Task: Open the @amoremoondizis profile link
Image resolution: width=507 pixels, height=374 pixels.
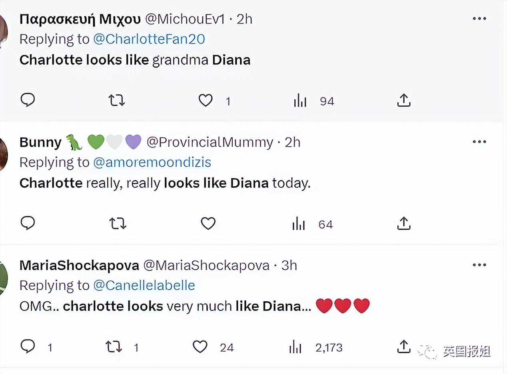Action: tap(152, 162)
